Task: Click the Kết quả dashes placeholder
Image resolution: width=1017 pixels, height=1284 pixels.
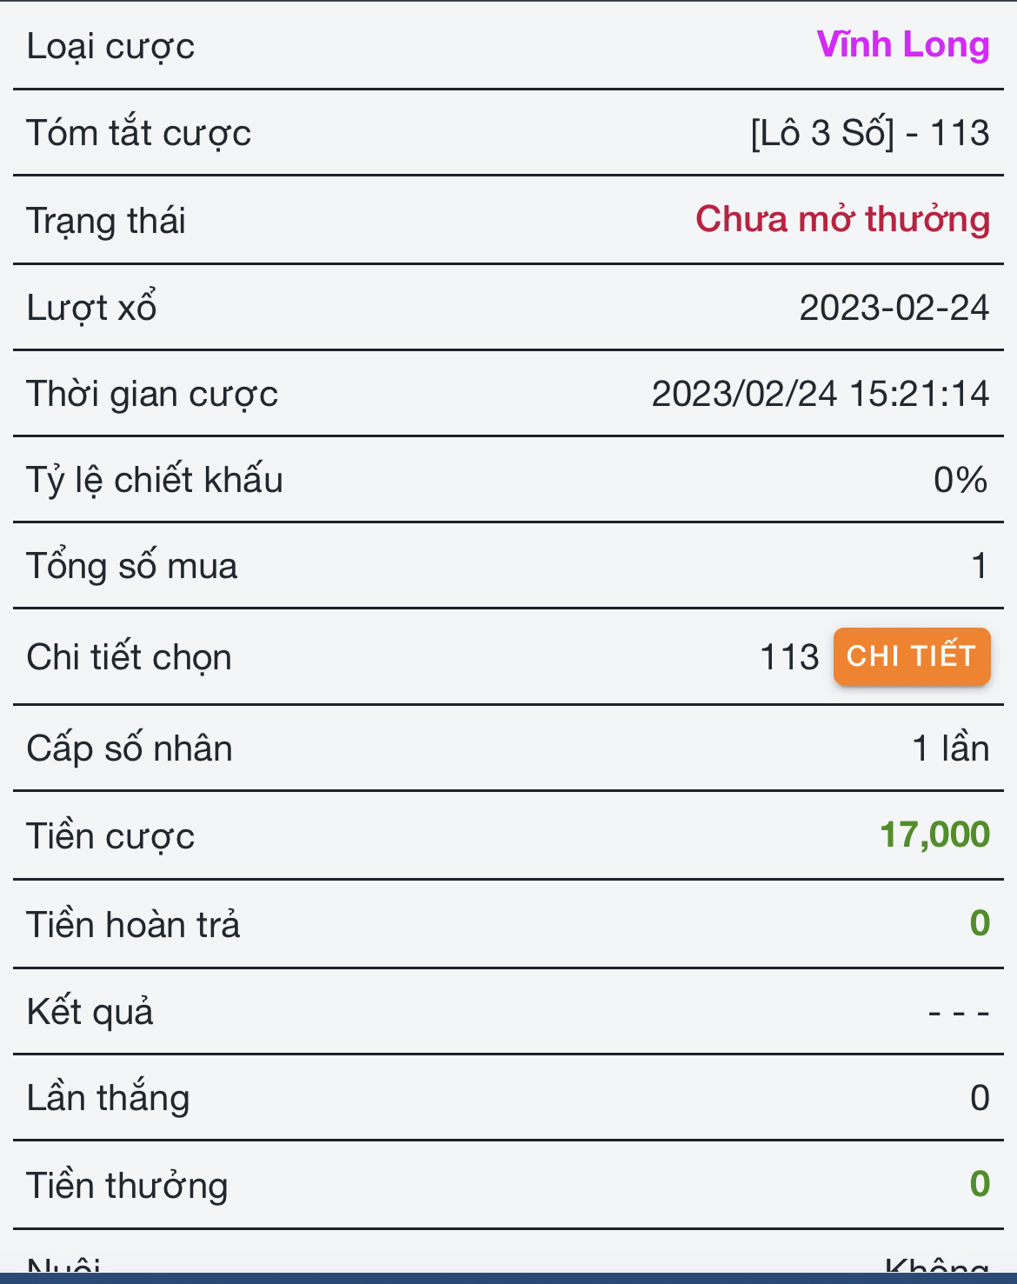Action: (x=958, y=1012)
